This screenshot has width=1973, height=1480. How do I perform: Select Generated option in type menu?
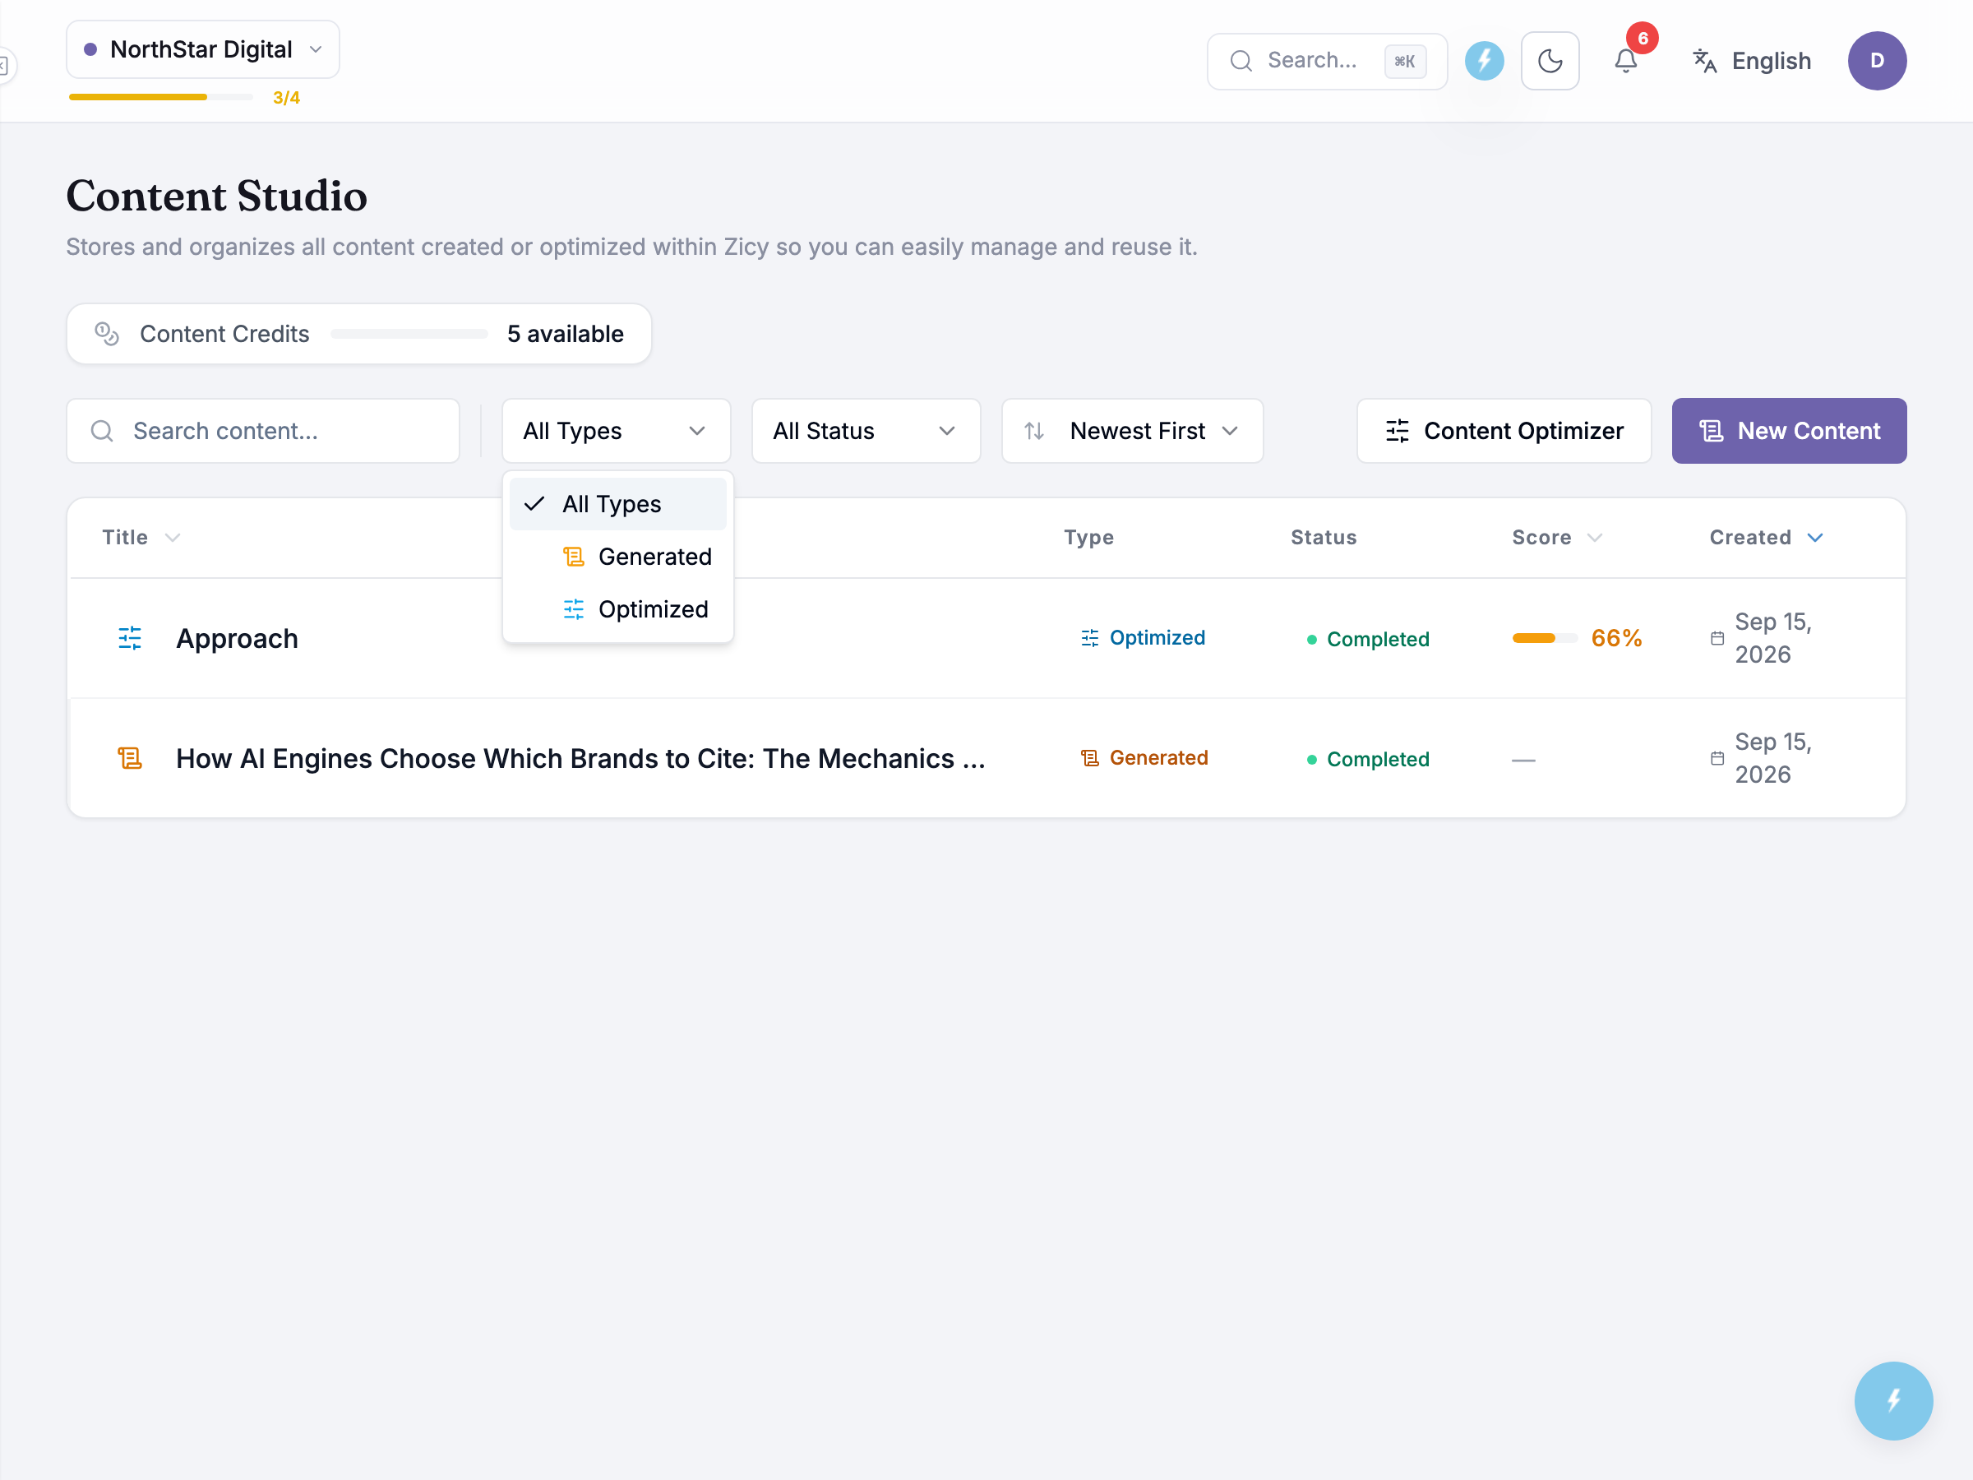618,557
